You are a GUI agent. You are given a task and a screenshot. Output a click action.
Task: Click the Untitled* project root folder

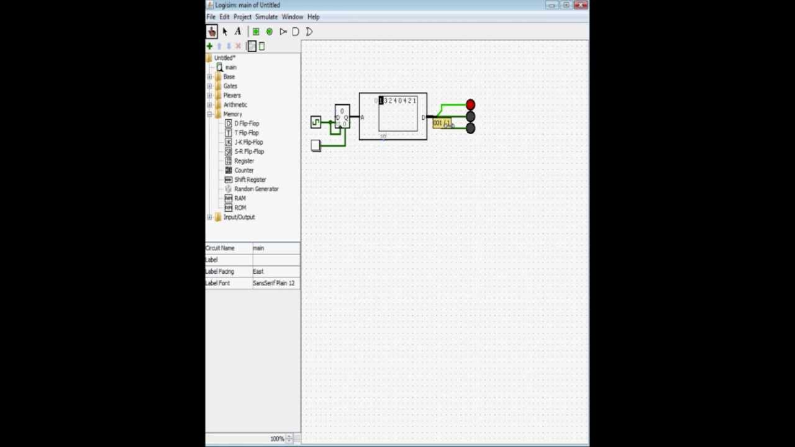[x=221, y=58]
